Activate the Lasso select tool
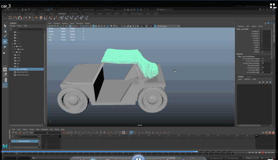 [x=5, y=31]
